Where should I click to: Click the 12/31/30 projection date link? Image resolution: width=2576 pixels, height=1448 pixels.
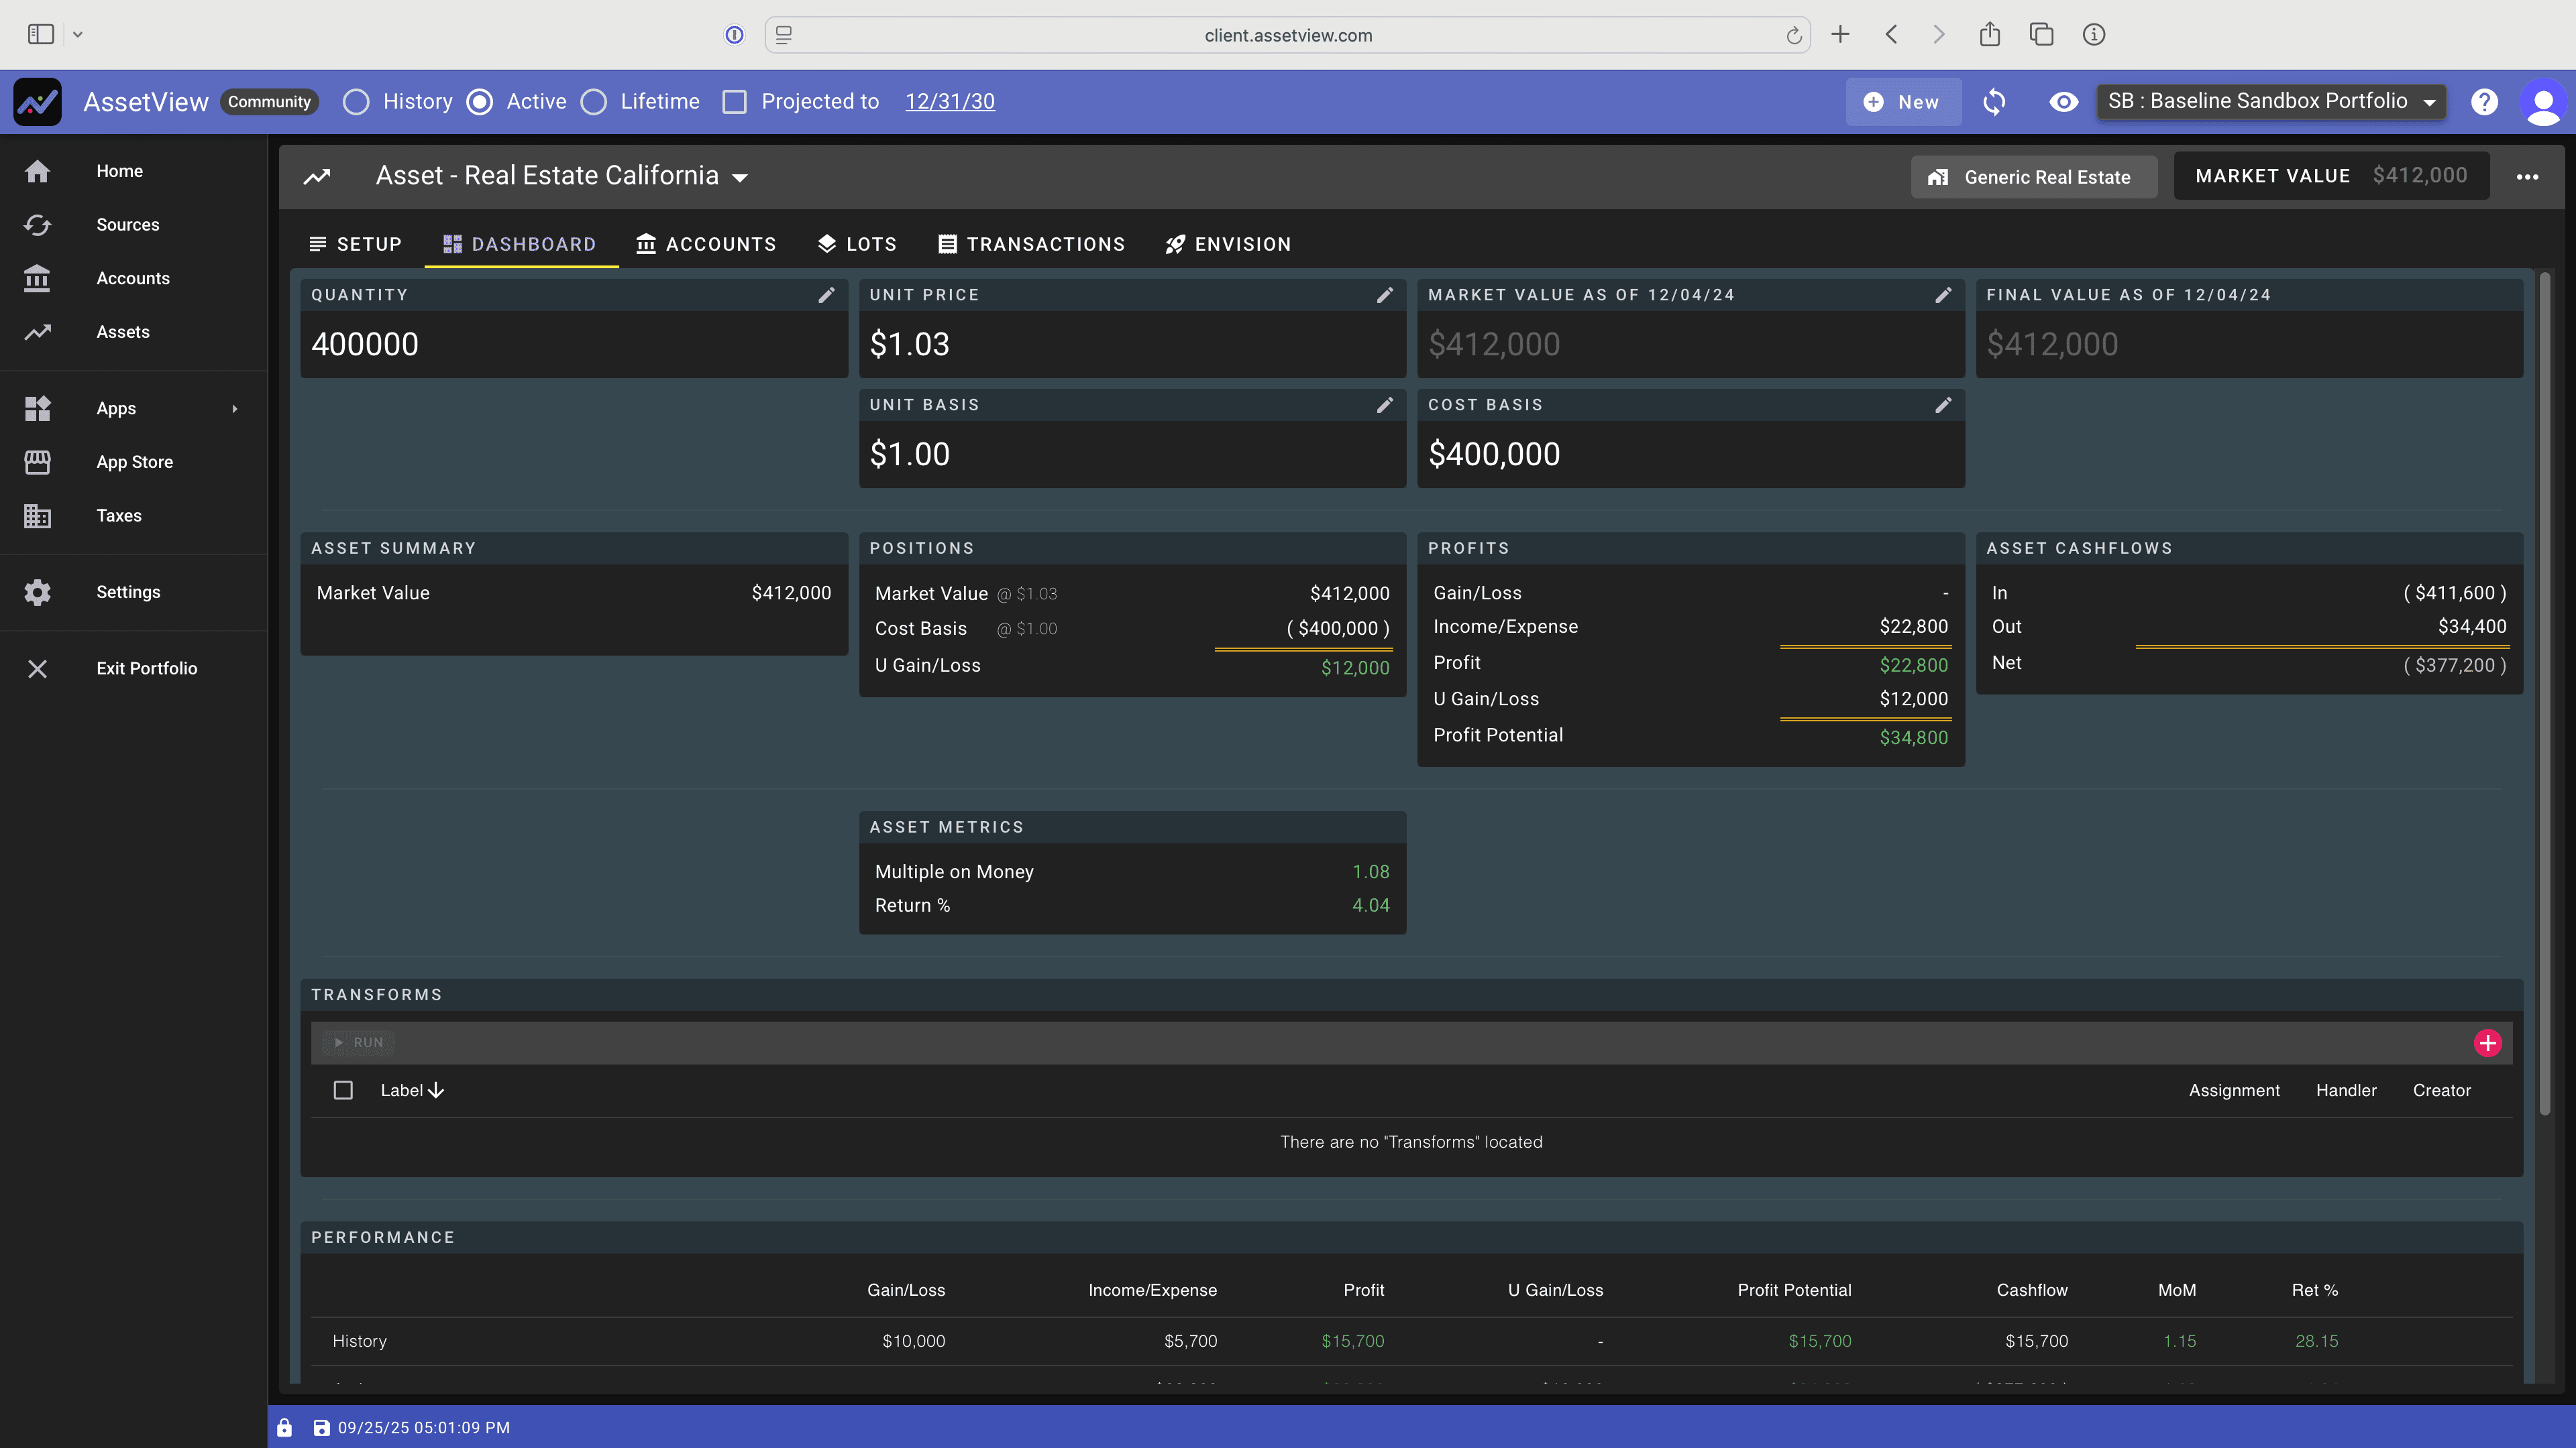point(949,101)
